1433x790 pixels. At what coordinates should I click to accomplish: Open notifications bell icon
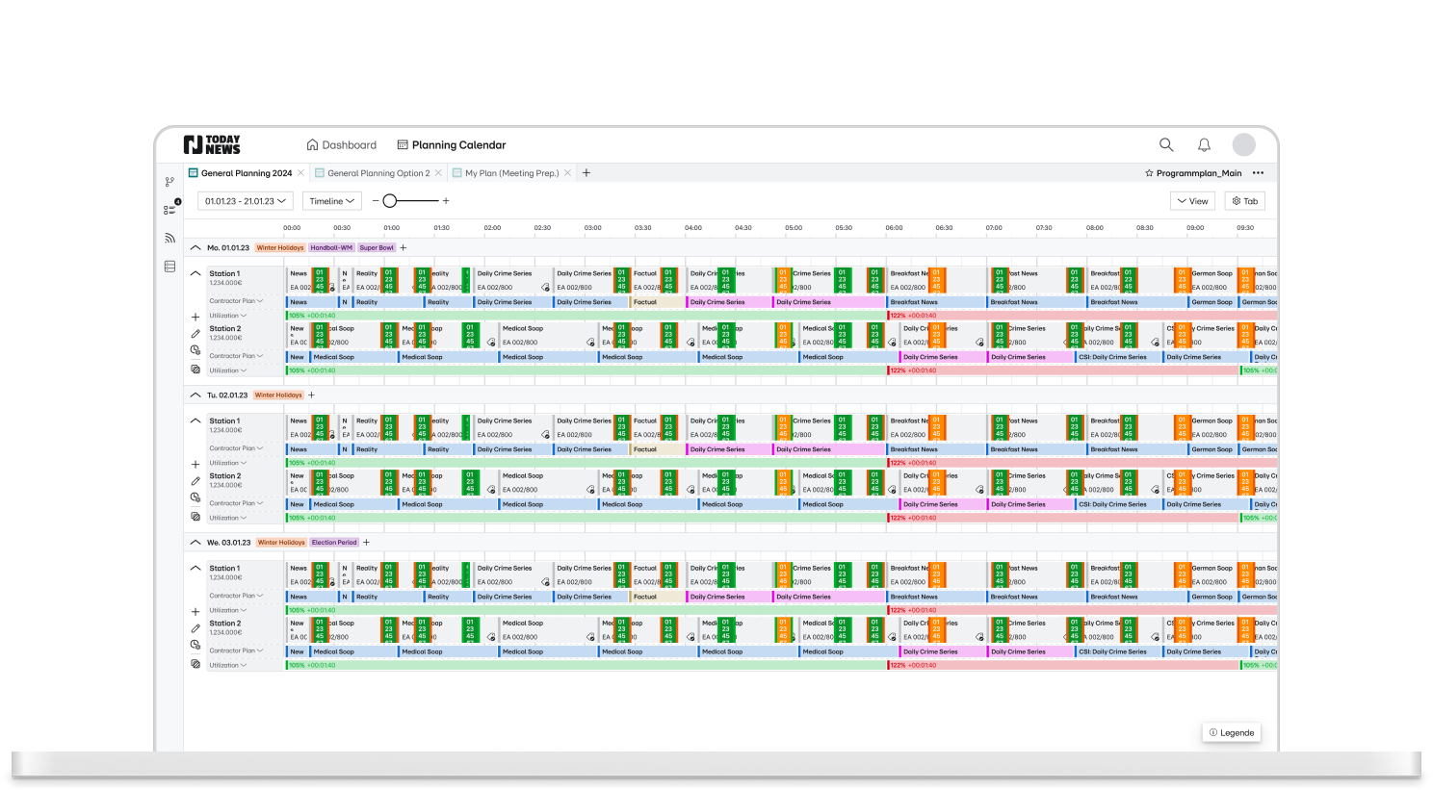(1204, 145)
